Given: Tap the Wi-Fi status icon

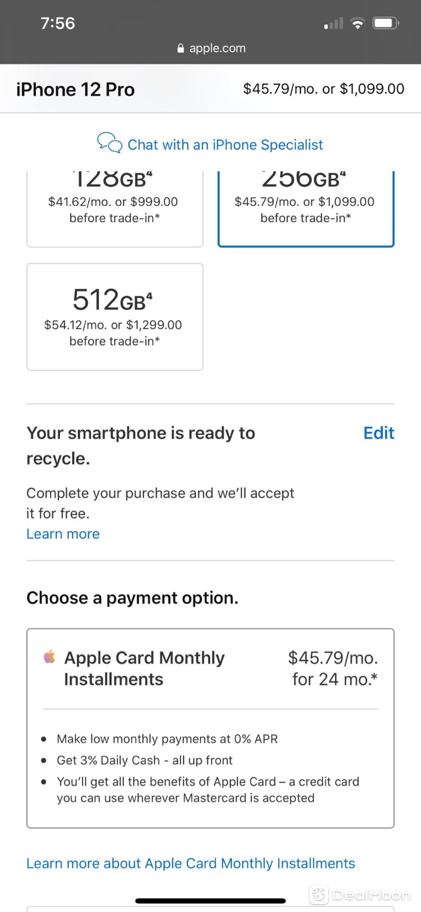Looking at the screenshot, I should click(x=358, y=23).
